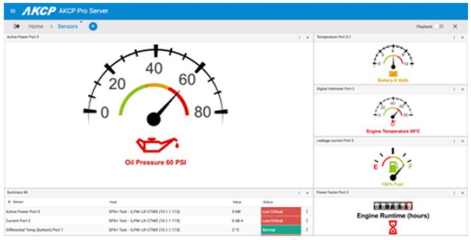Click the Leakage current Port 3 panel title
Viewport: 471px width, 240px height.
point(335,141)
